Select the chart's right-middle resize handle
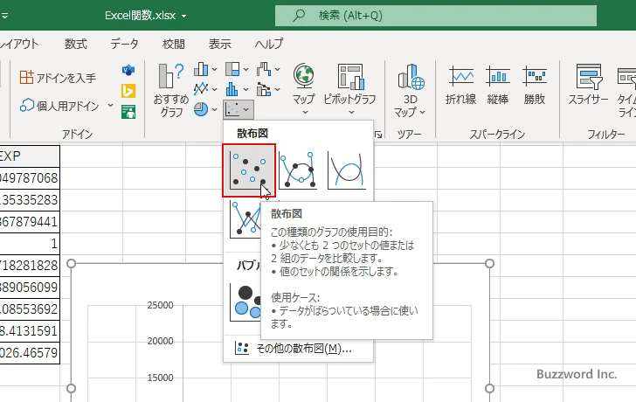The height and width of the screenshot is (402, 636). [489, 388]
